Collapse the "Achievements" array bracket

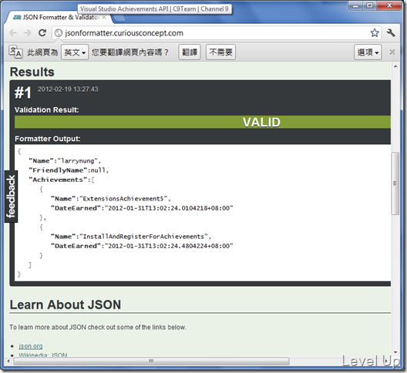(x=92, y=180)
